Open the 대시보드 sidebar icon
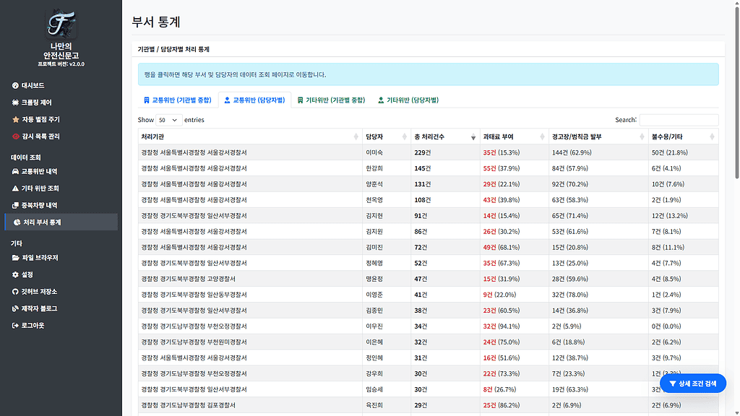The height and width of the screenshot is (416, 740). tap(15, 85)
